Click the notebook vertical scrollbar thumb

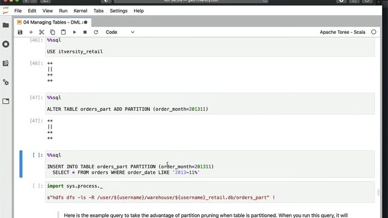378,193
